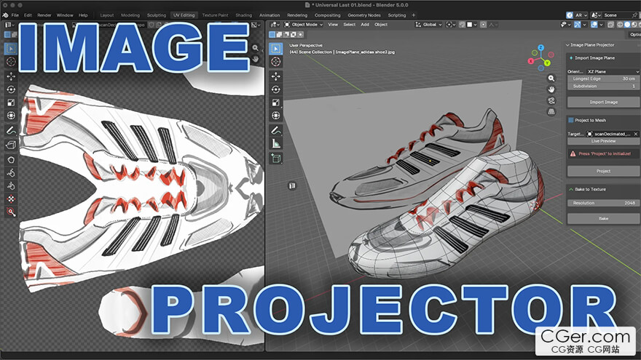Viewport: 641px width, 360px height.
Task: Select the Measure tool in 3D viewport
Action: tap(276, 143)
